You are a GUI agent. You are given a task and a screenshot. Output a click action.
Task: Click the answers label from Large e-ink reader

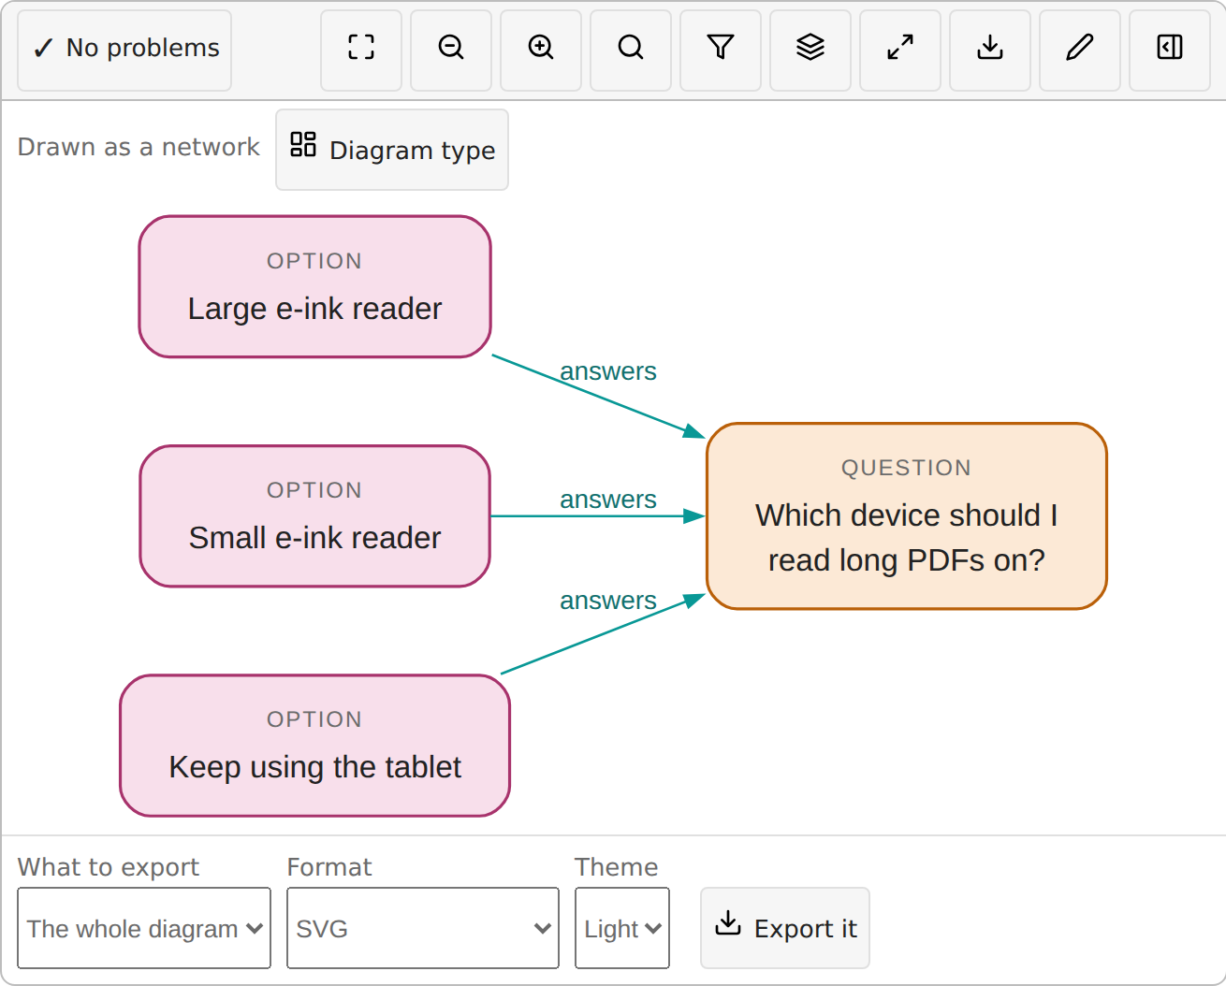pyautogui.click(x=608, y=371)
